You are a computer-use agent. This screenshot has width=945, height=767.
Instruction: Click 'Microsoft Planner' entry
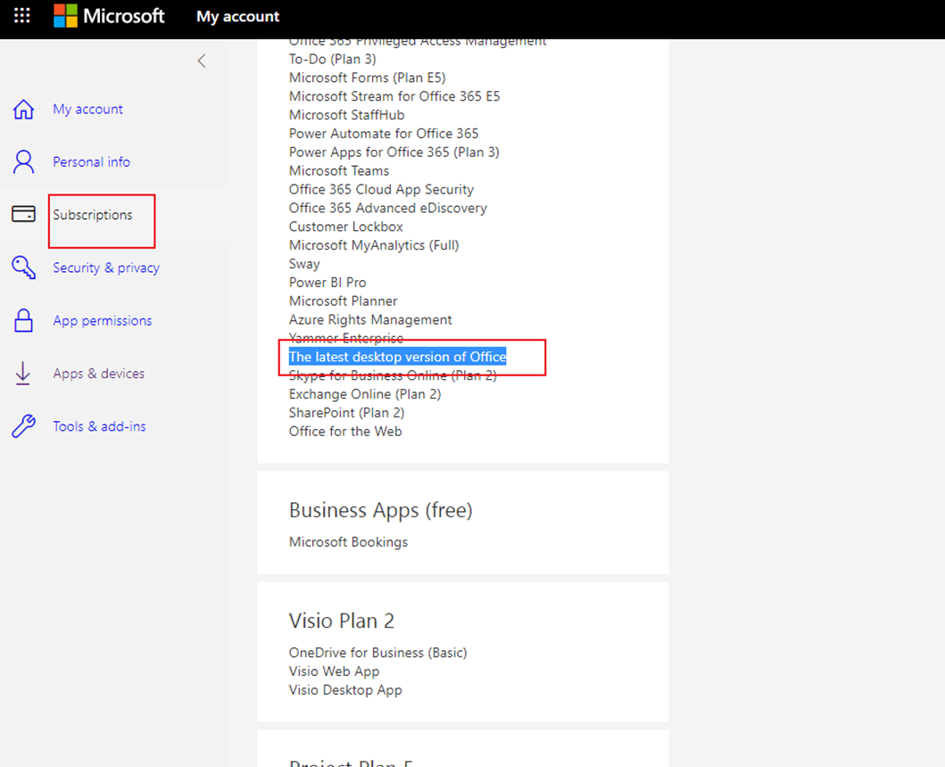(x=344, y=301)
